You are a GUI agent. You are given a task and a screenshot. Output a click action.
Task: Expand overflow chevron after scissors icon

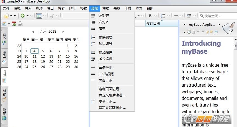(57, 16)
